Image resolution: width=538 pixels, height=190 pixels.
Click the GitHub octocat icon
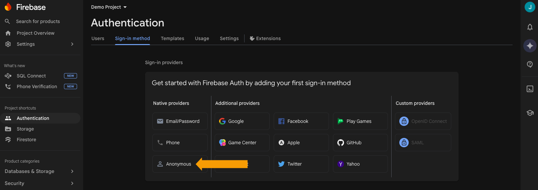tap(341, 143)
